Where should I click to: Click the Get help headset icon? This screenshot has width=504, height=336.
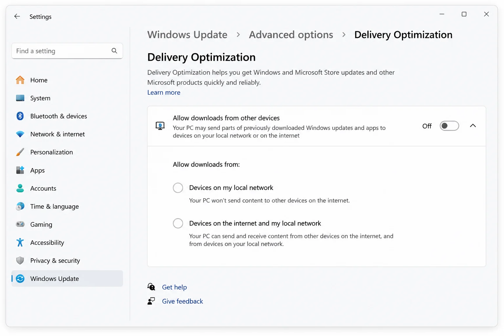151,287
